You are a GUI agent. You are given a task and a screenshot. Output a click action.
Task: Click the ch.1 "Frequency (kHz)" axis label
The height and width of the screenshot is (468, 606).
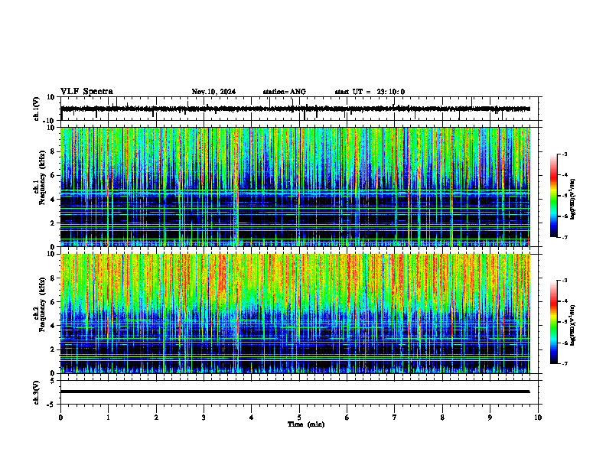42,178
